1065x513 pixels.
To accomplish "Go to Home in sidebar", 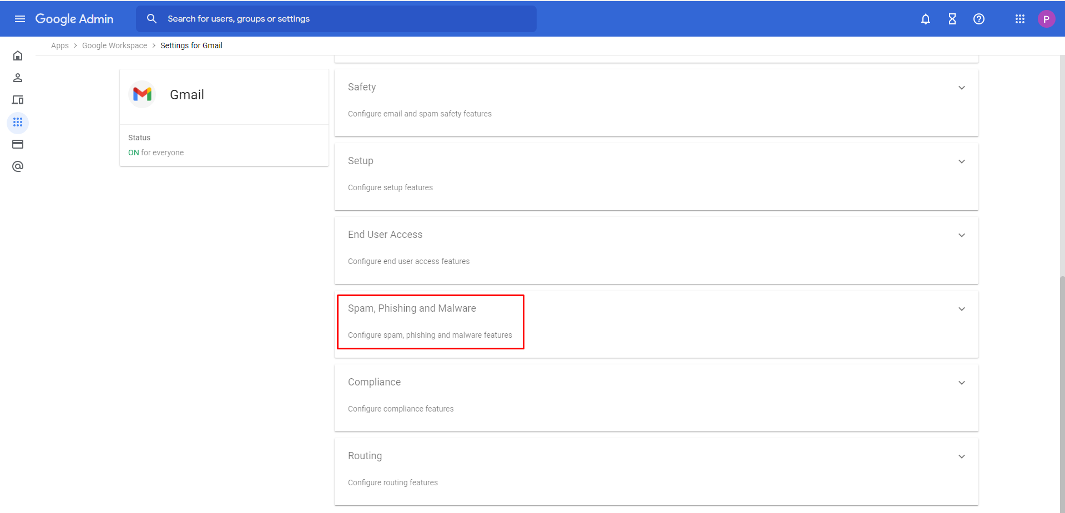I will click(18, 55).
